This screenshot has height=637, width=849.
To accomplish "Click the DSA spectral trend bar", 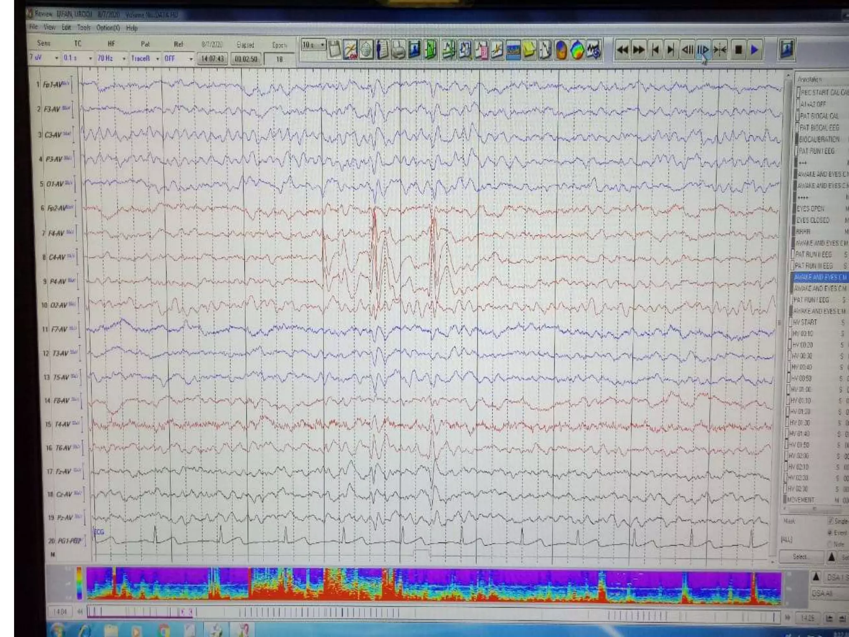I will tap(433, 585).
